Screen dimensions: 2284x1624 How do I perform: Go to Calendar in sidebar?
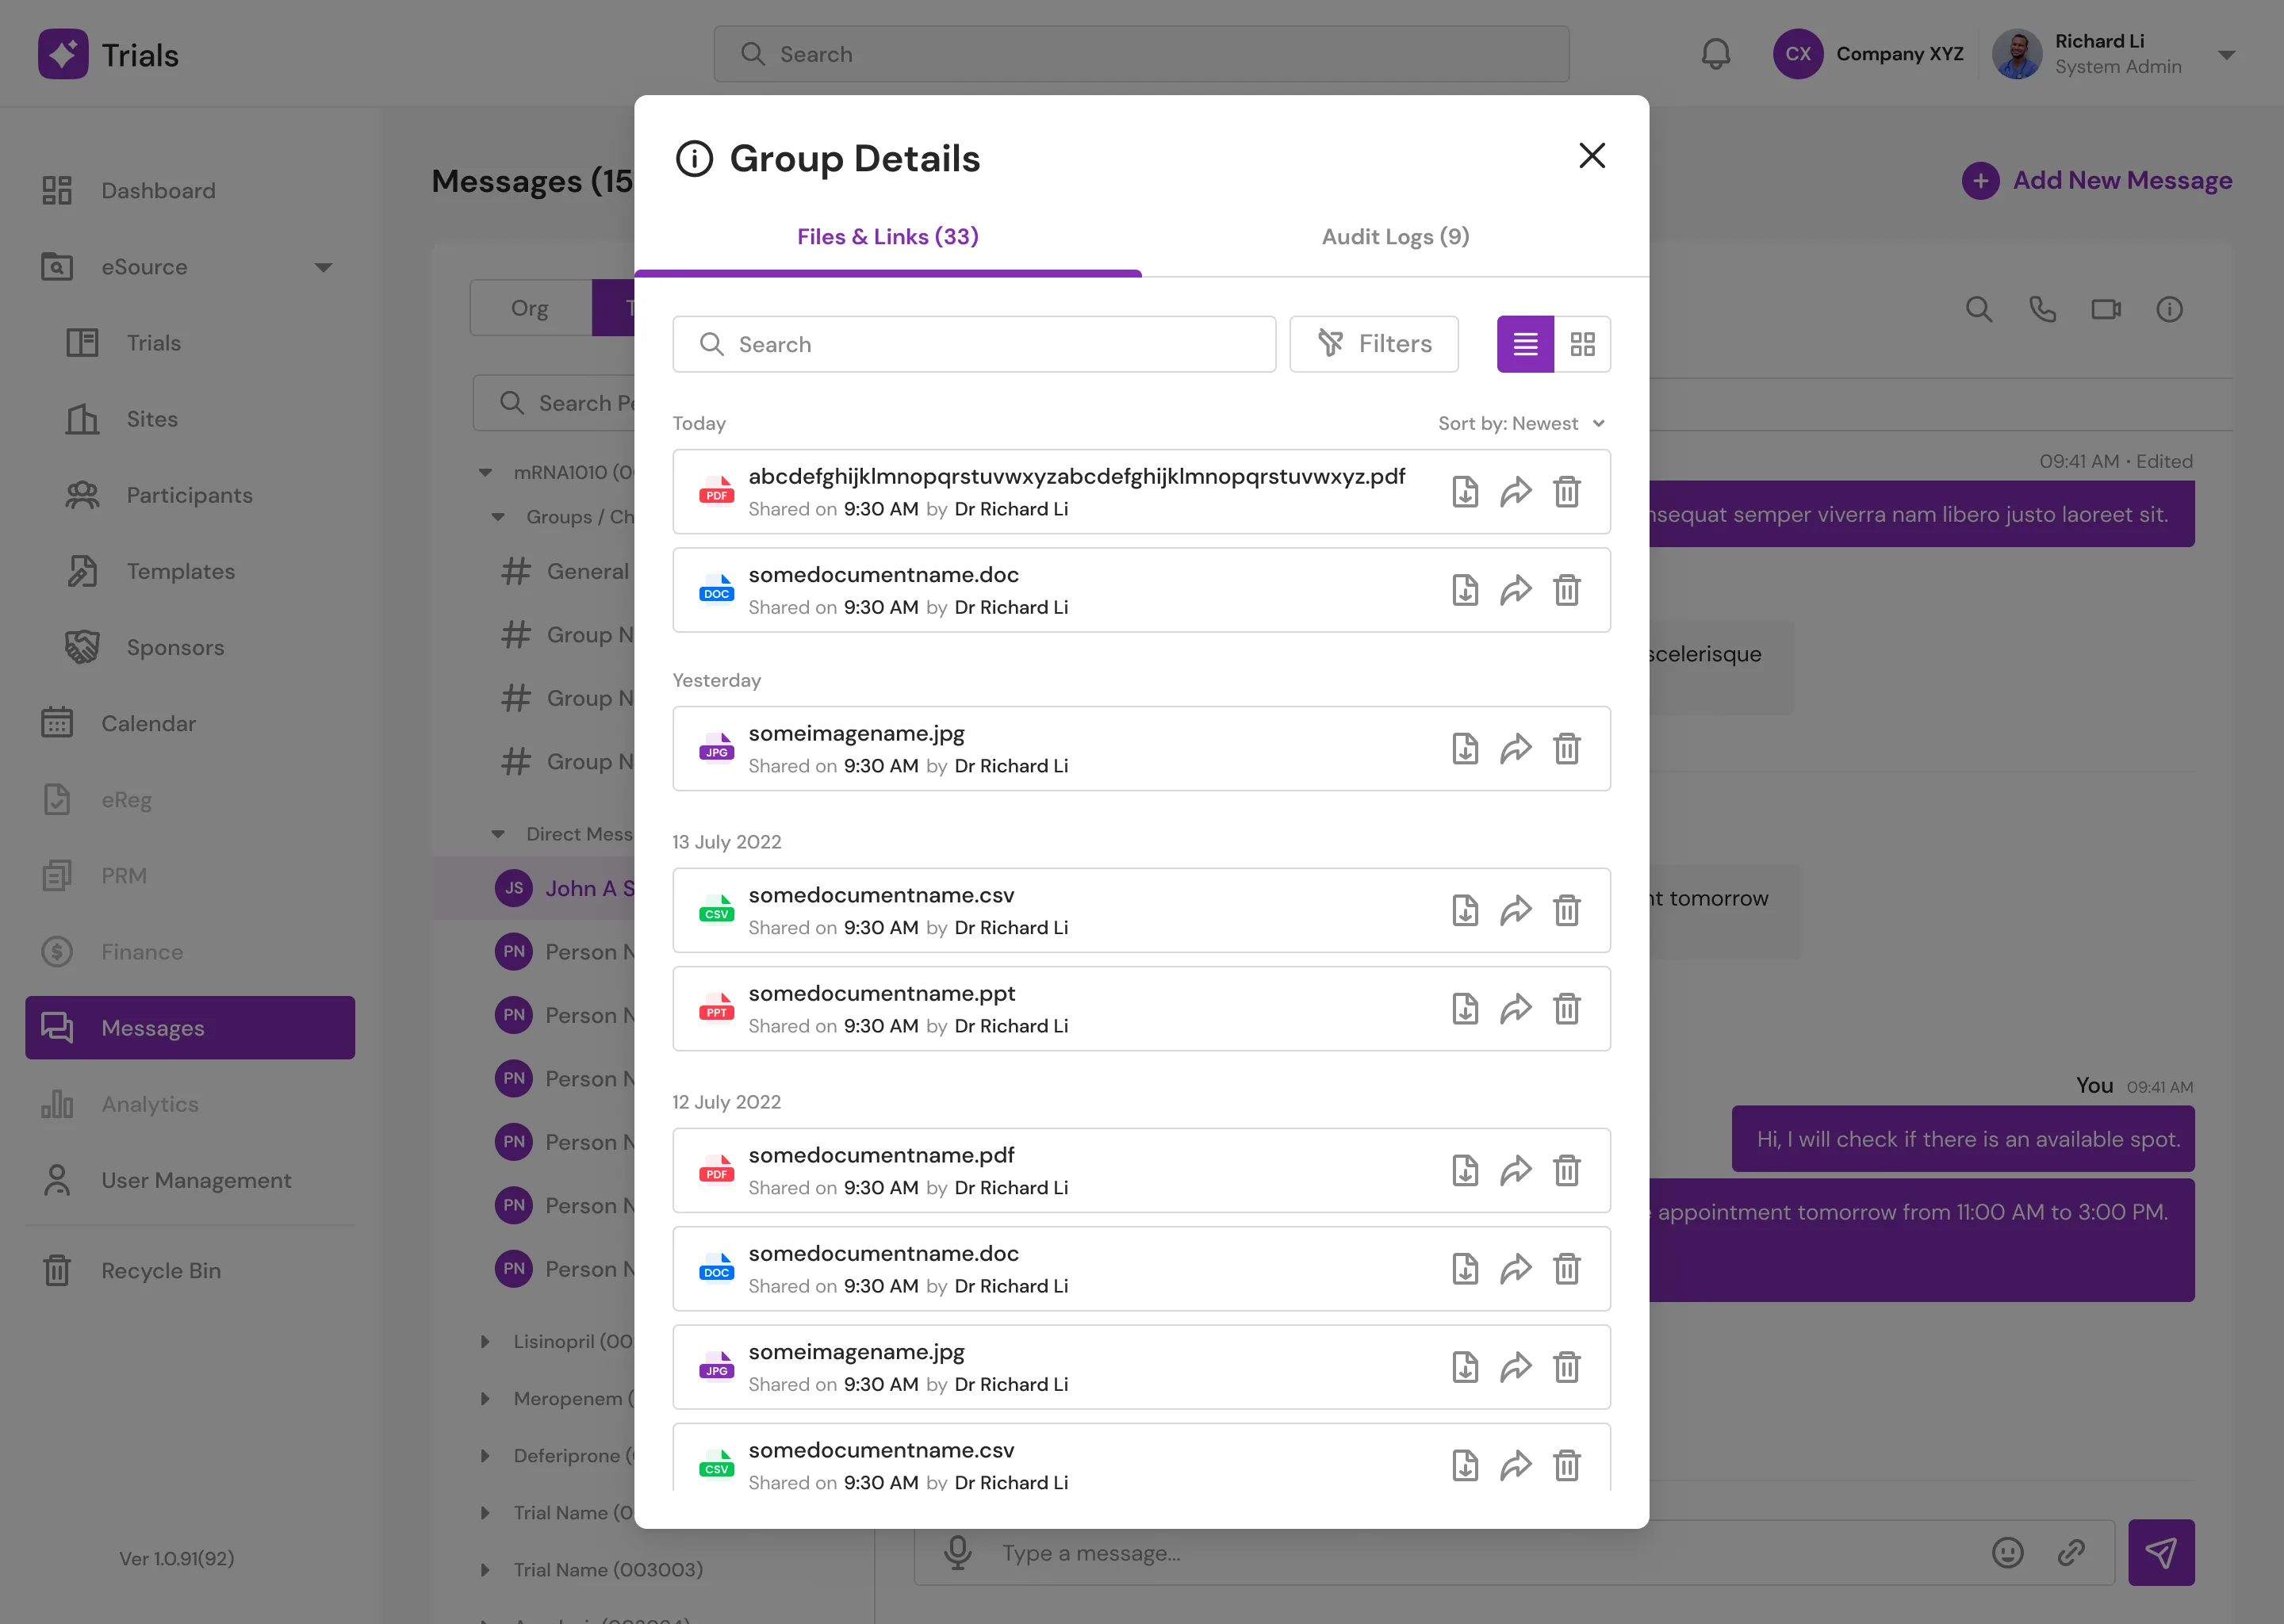(x=190, y=723)
